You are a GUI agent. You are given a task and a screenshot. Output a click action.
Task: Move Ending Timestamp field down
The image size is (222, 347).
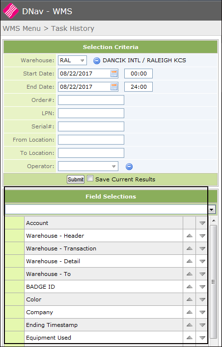pos(202,325)
